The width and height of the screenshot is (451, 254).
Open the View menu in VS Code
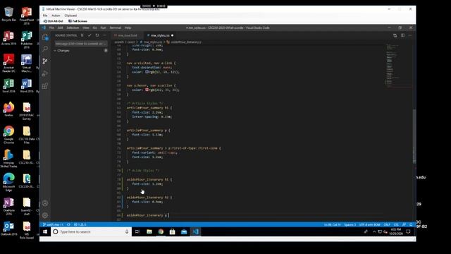click(86, 28)
